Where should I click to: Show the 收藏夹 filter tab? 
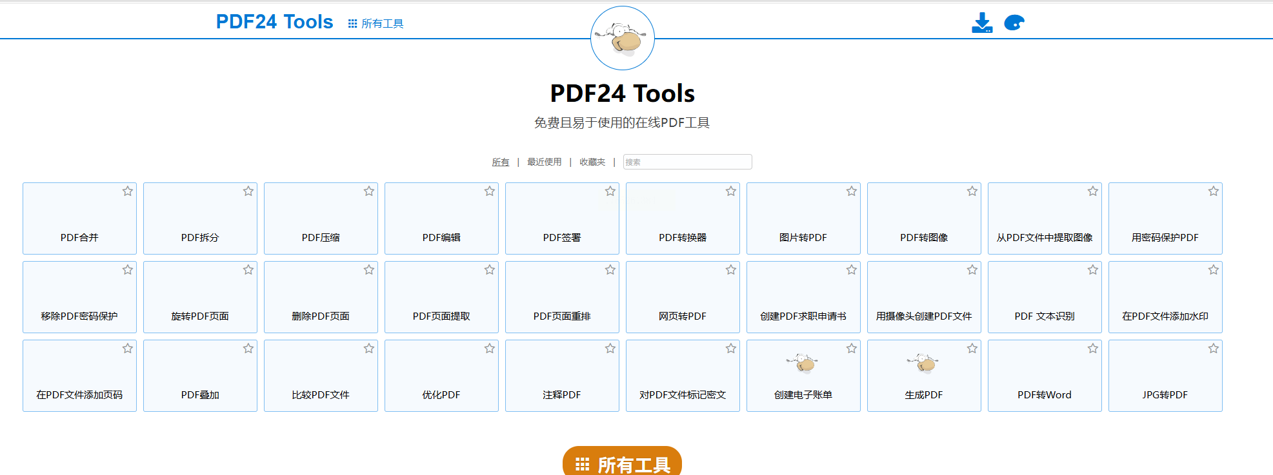592,162
